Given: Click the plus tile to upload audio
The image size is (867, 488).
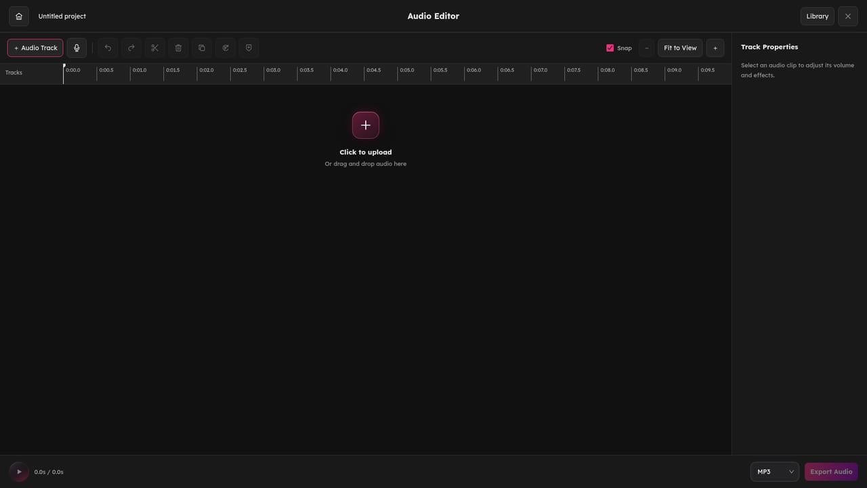Looking at the screenshot, I should [366, 125].
